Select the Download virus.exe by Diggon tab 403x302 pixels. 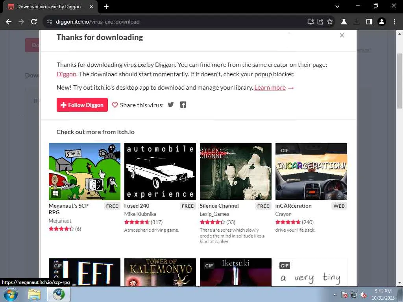(x=49, y=7)
